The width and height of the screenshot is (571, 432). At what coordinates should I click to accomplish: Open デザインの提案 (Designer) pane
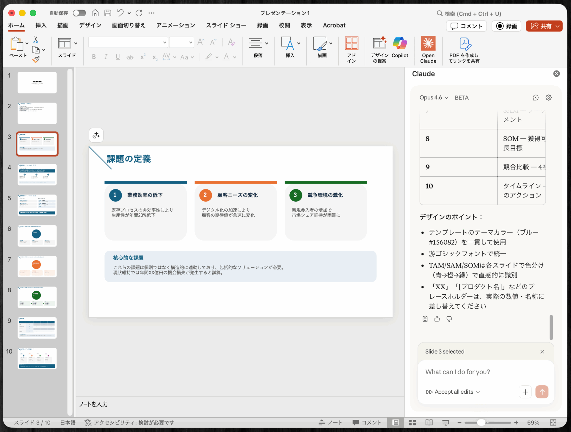coord(379,49)
